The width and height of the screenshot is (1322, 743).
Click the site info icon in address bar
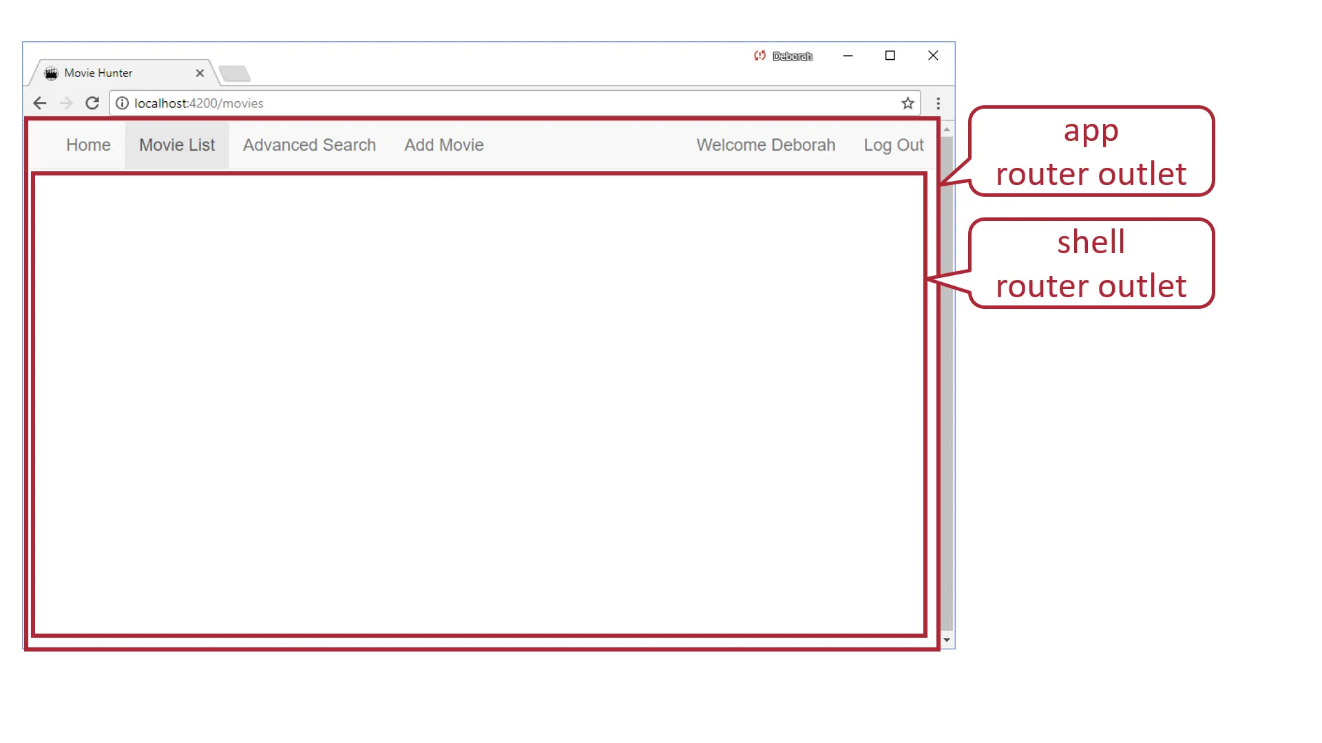click(x=122, y=103)
